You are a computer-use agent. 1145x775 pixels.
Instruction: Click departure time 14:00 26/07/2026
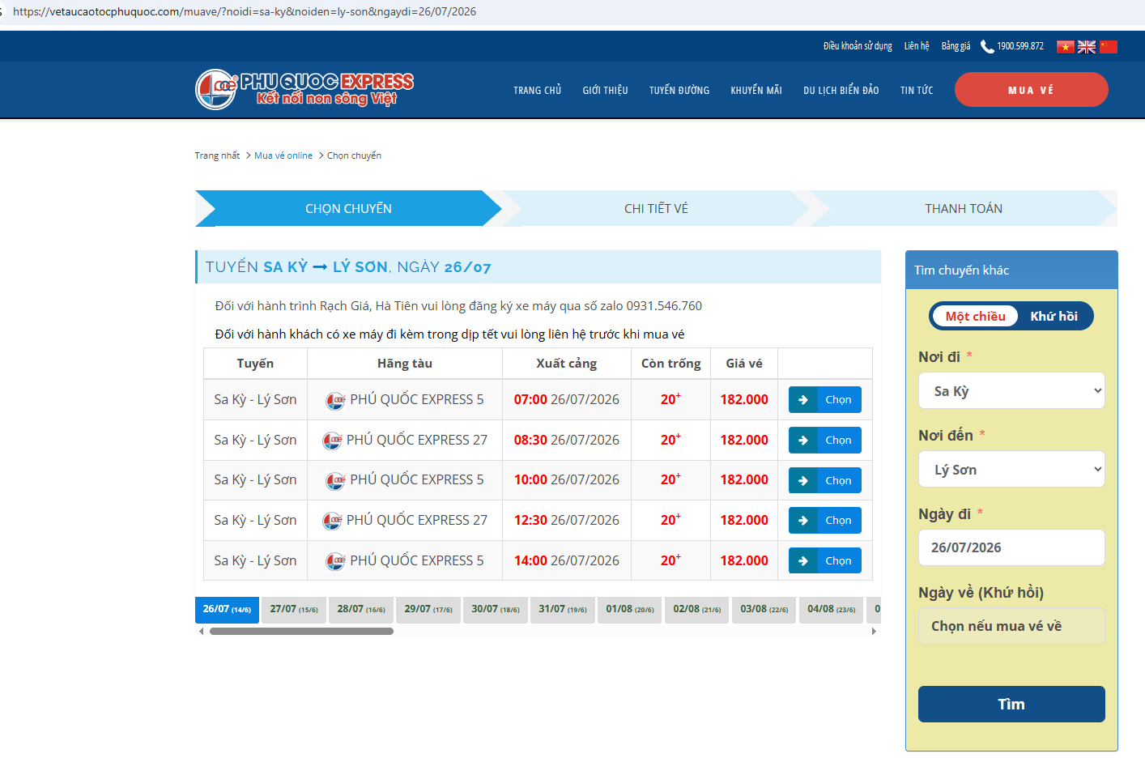coord(567,560)
